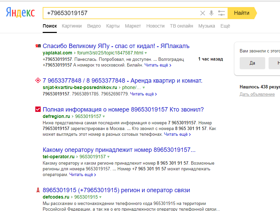The image size is (280, 211).
Task: Click the 9653019157 path after tel-operator.ru
Action: (93, 157)
